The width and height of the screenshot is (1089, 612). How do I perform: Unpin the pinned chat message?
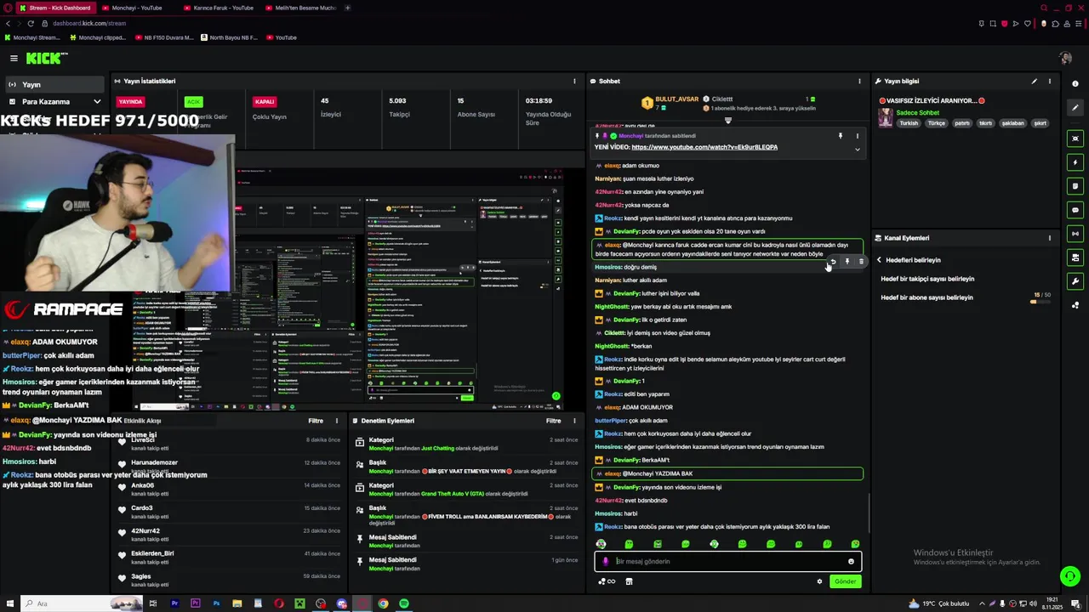pos(840,136)
